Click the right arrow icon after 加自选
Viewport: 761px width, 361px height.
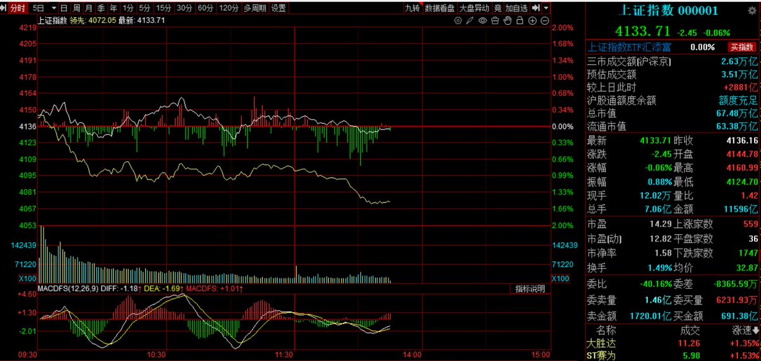coord(537,8)
